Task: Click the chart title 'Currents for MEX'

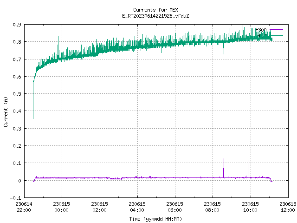Action: tap(155, 10)
